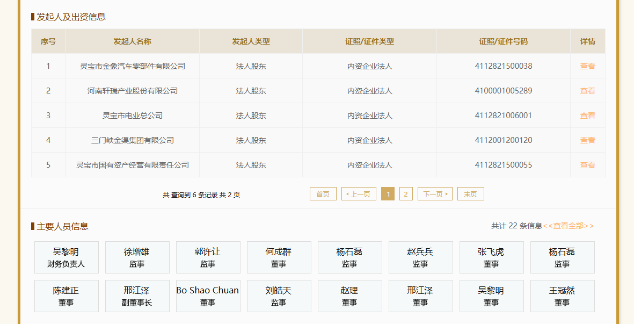This screenshot has width=634, height=324.
Task: Click the 上一页 pagination button
Action: click(x=359, y=194)
